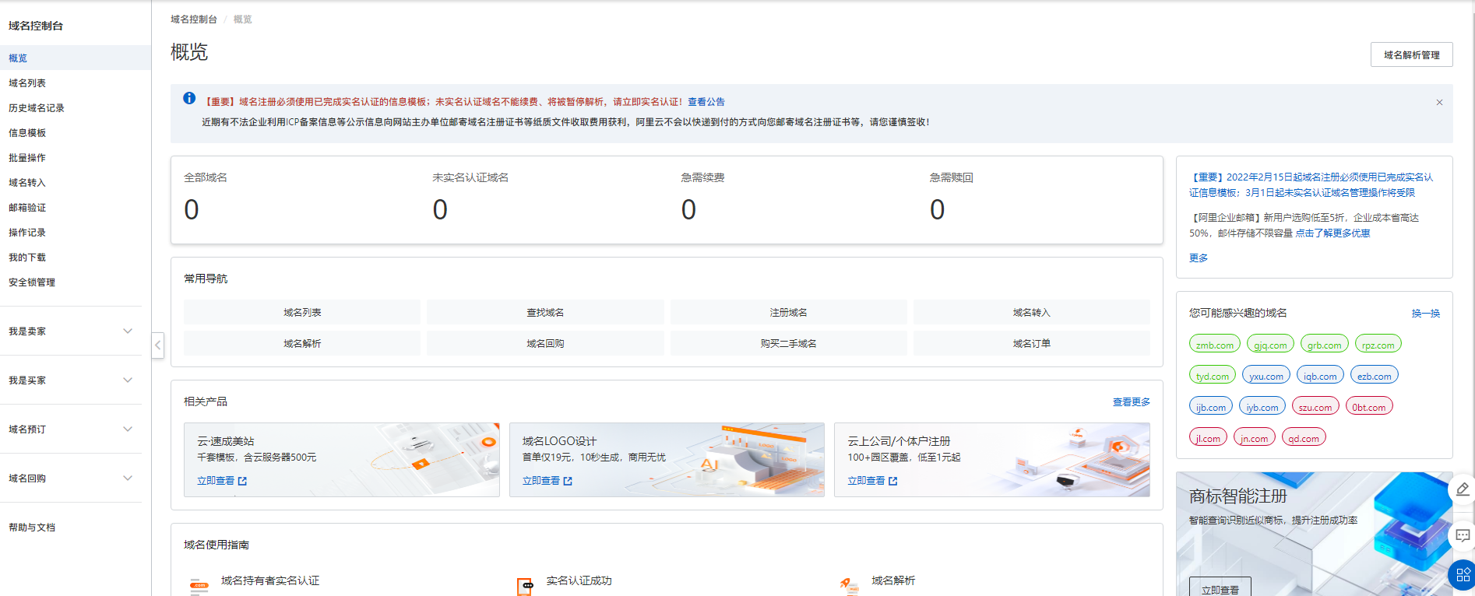Open the blue grid apps floating button
The image size is (1475, 596).
tap(1463, 575)
